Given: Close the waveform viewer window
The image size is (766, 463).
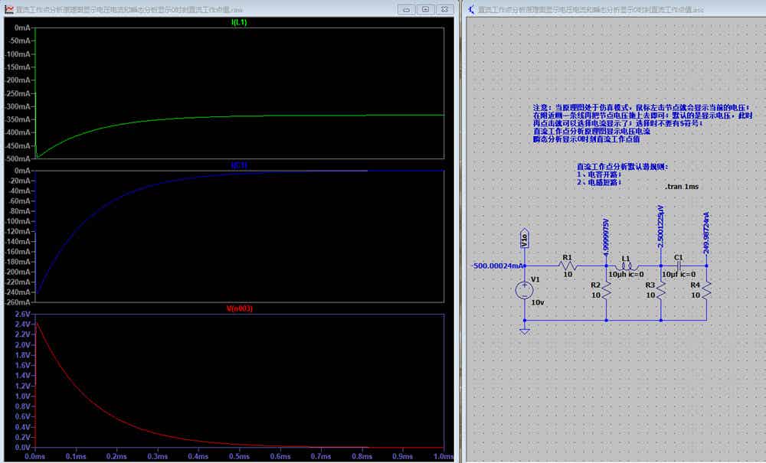Looking at the screenshot, I should click(444, 9).
